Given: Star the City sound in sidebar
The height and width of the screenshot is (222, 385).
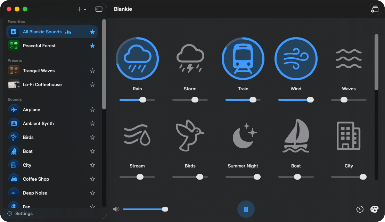Looking at the screenshot, I should coord(92,165).
